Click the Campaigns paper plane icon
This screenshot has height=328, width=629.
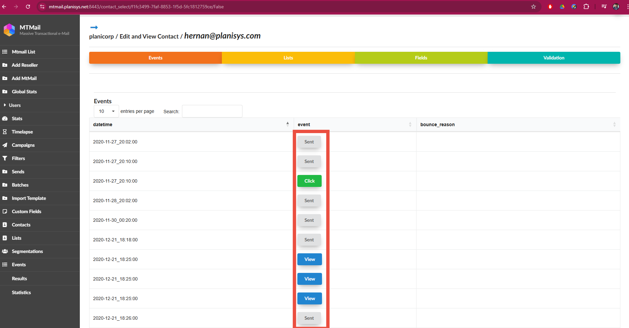coord(5,145)
